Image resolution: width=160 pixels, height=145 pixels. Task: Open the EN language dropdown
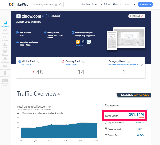coord(133,4)
